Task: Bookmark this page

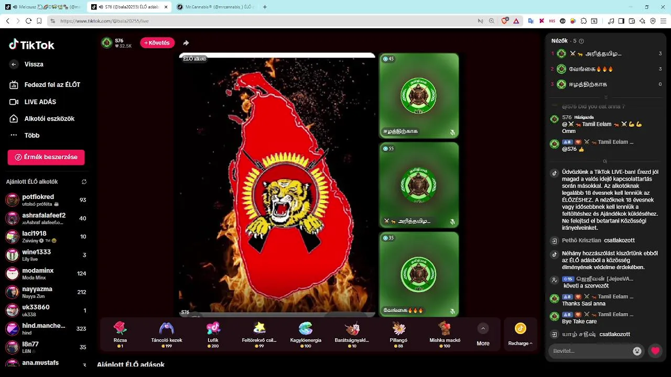Action: (39, 21)
